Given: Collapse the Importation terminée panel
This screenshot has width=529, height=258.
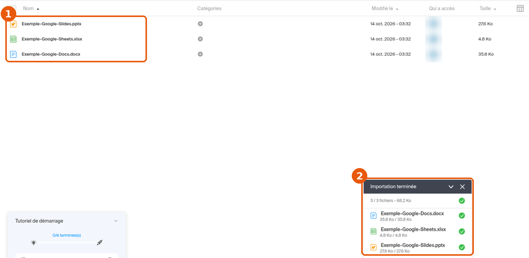Looking at the screenshot, I should click(x=451, y=187).
